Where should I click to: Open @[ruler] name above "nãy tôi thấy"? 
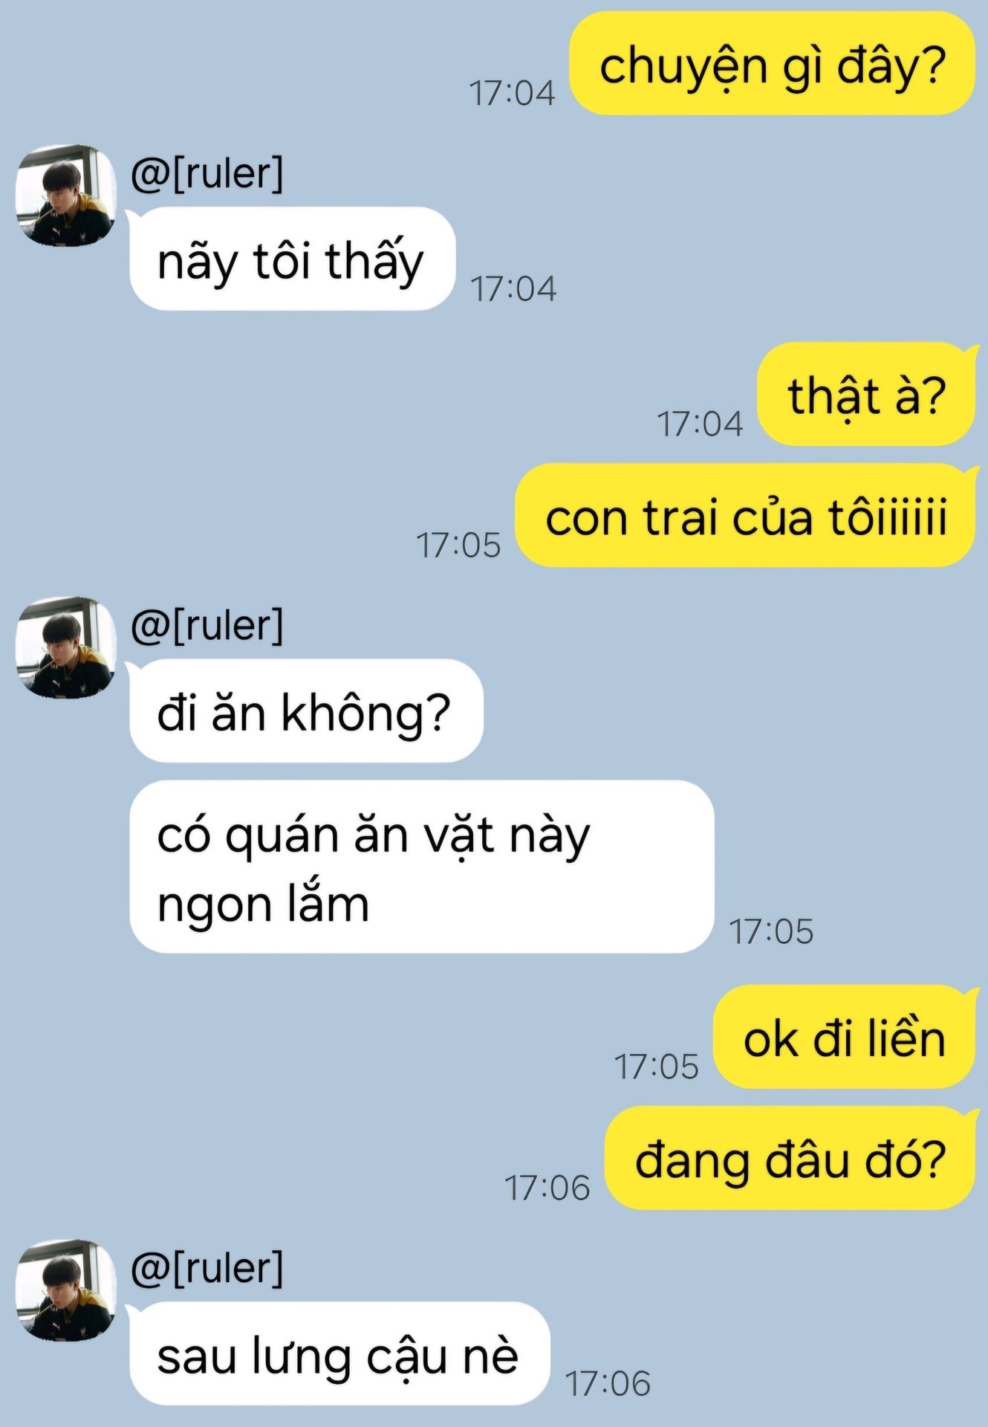click(207, 174)
